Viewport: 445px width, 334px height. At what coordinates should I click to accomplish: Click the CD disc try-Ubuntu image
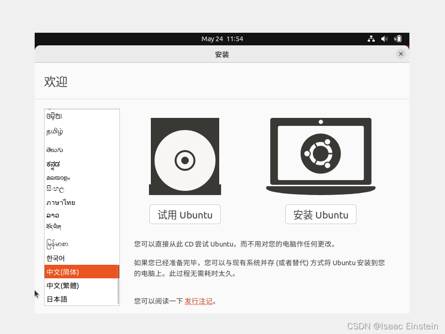tap(185, 156)
